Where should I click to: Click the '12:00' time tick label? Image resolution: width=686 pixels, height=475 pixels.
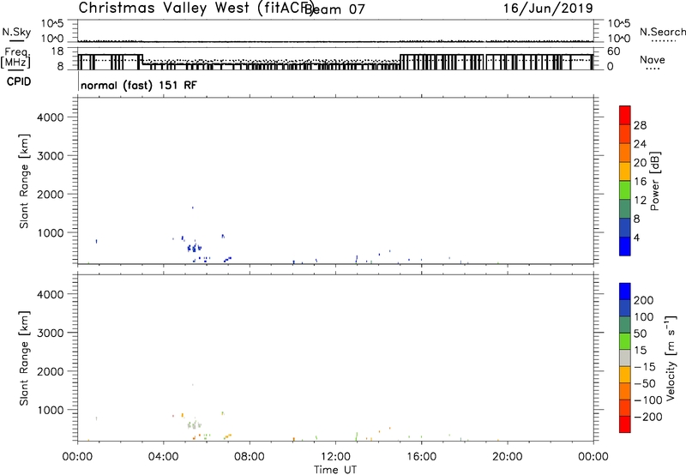click(x=335, y=457)
